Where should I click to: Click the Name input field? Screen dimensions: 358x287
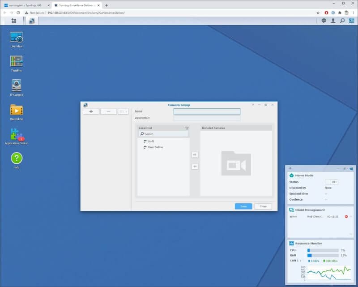tap(207, 111)
